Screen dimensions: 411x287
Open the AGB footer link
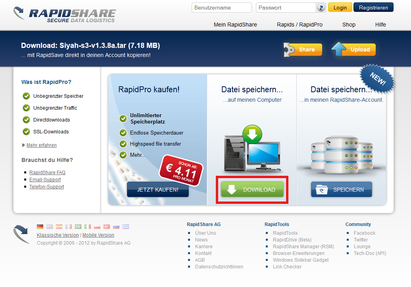coord(200,260)
